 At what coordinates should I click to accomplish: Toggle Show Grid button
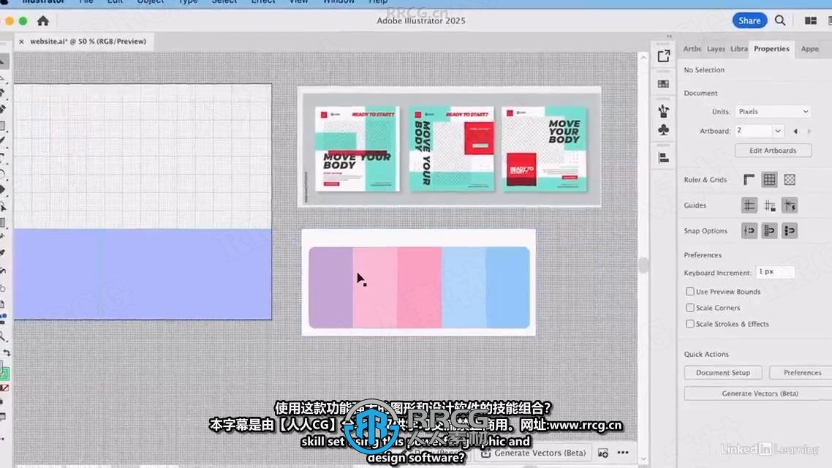point(769,180)
